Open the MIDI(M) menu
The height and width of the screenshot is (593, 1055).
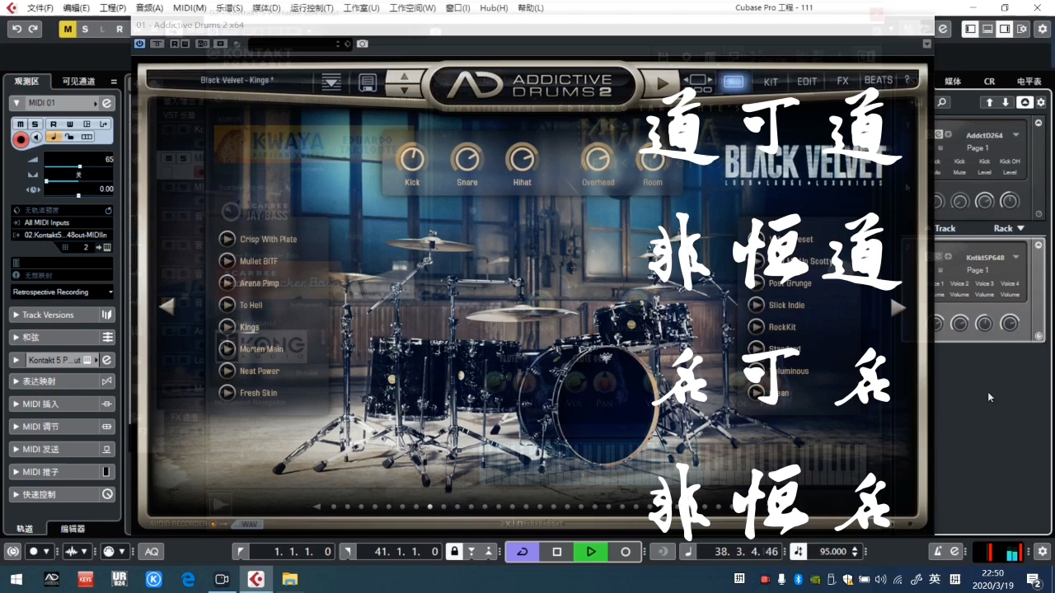tap(190, 7)
